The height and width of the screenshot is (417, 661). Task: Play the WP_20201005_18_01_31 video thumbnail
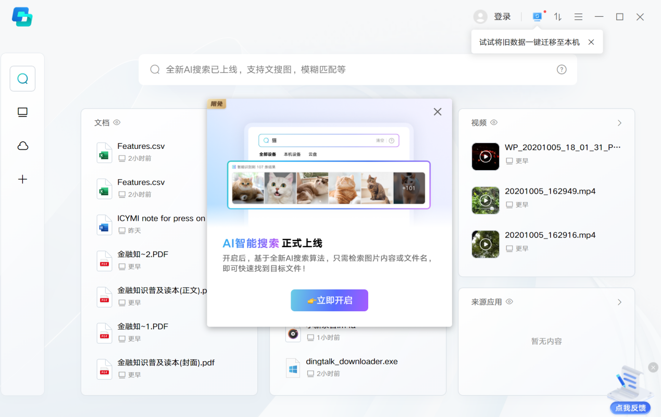(x=485, y=157)
